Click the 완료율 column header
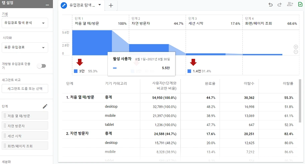 pos(210,83)
